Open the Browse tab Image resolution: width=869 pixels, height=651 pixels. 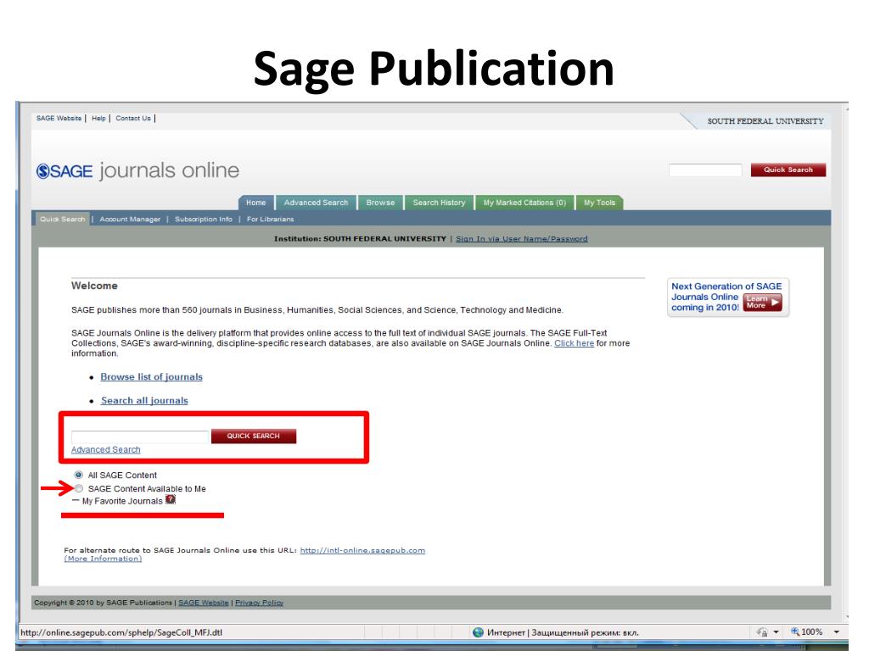(380, 203)
